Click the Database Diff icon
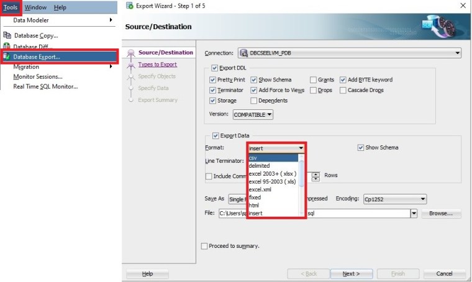The height and width of the screenshot is (282, 472). pyautogui.click(x=7, y=46)
